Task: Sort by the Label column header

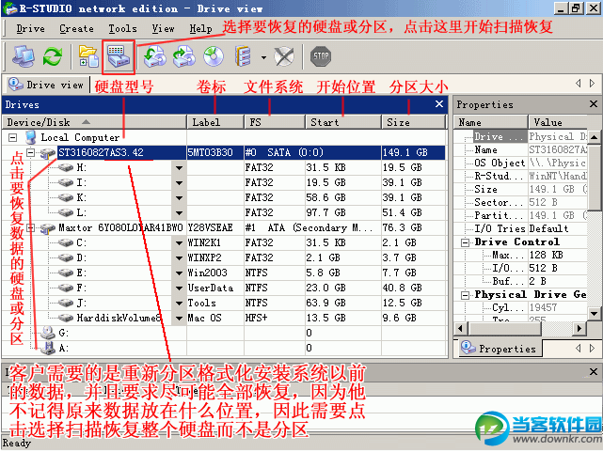Action: (215, 122)
